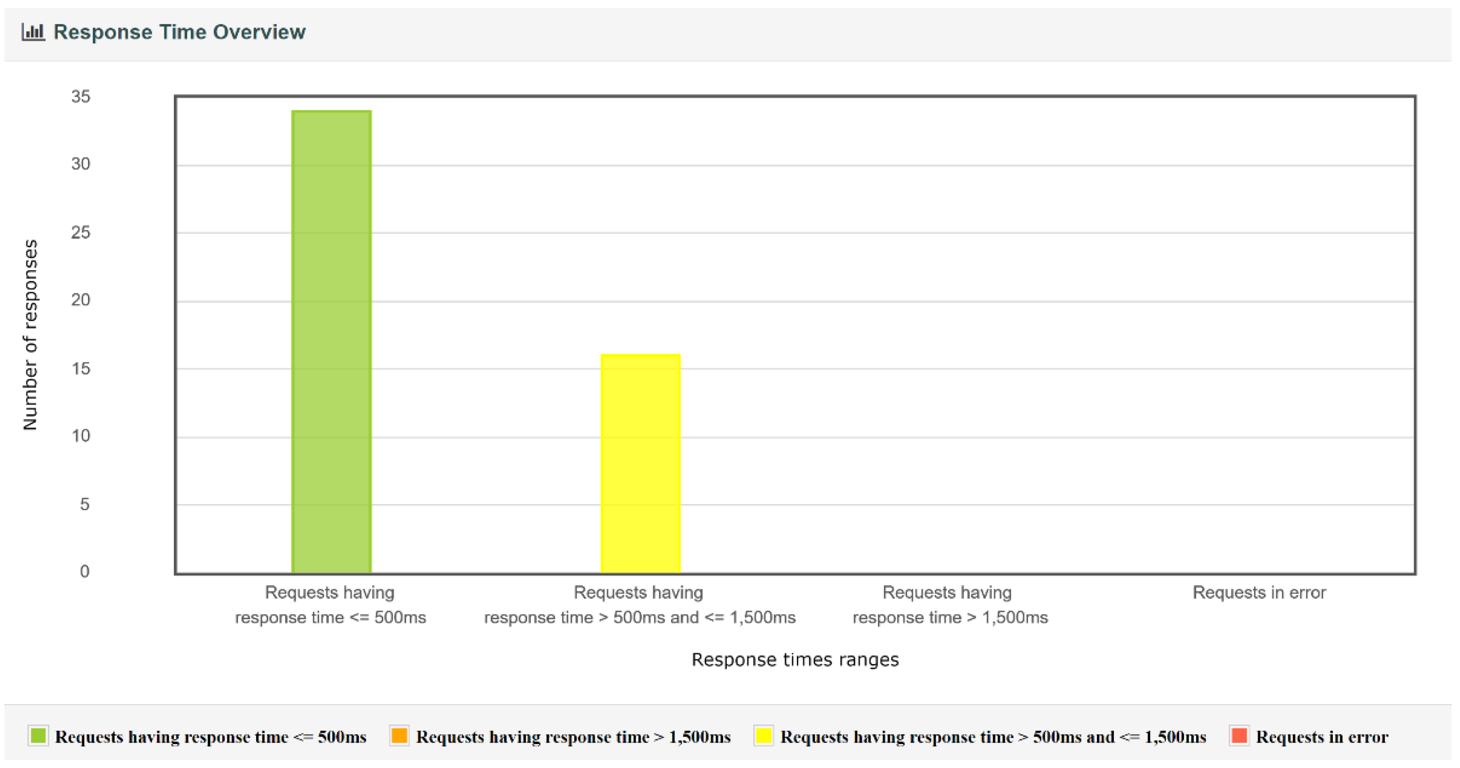Toggle the 'Requests in error' legend entry

click(x=1322, y=737)
